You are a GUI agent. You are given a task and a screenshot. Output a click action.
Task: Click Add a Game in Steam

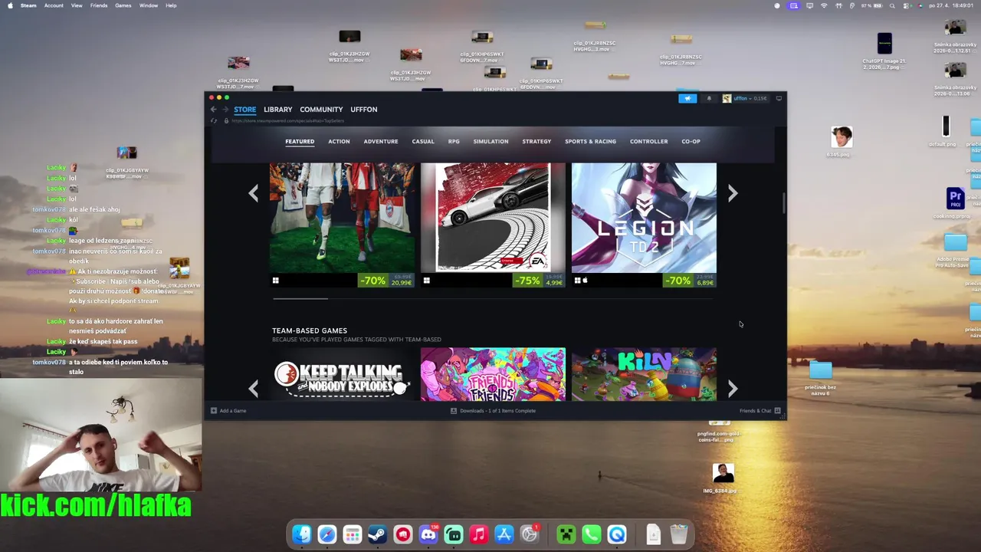click(228, 411)
